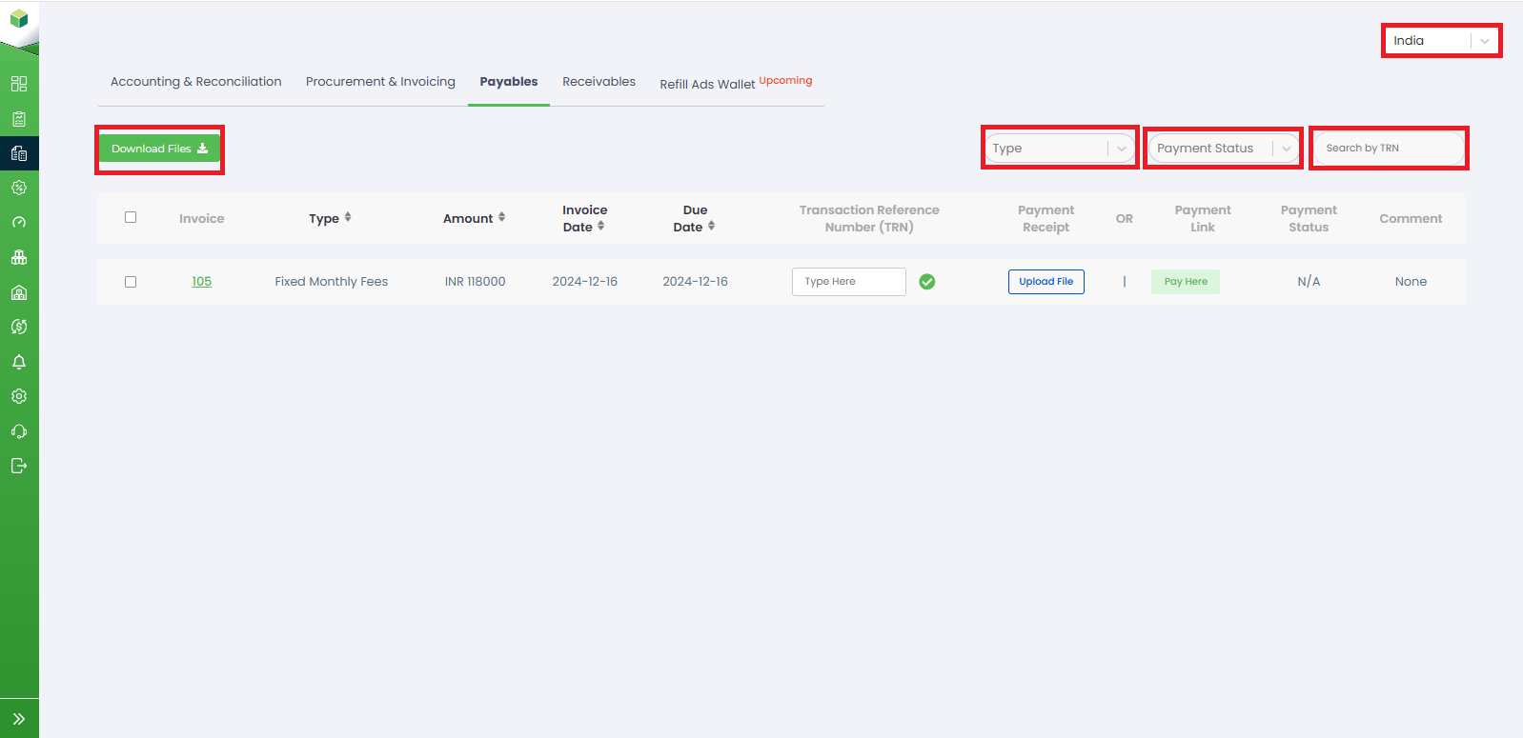Click the Search by TRN field
This screenshot has width=1523, height=738.
[1388, 149]
